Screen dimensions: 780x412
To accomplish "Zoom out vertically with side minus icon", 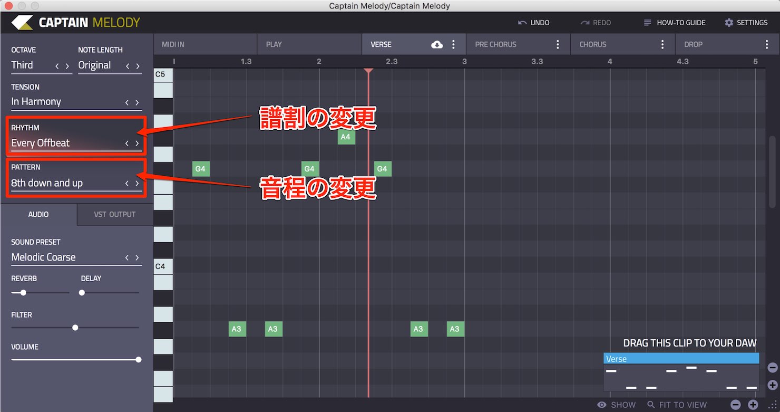I will click(773, 368).
